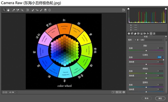Copy current settings to Before icon

[120, 92]
